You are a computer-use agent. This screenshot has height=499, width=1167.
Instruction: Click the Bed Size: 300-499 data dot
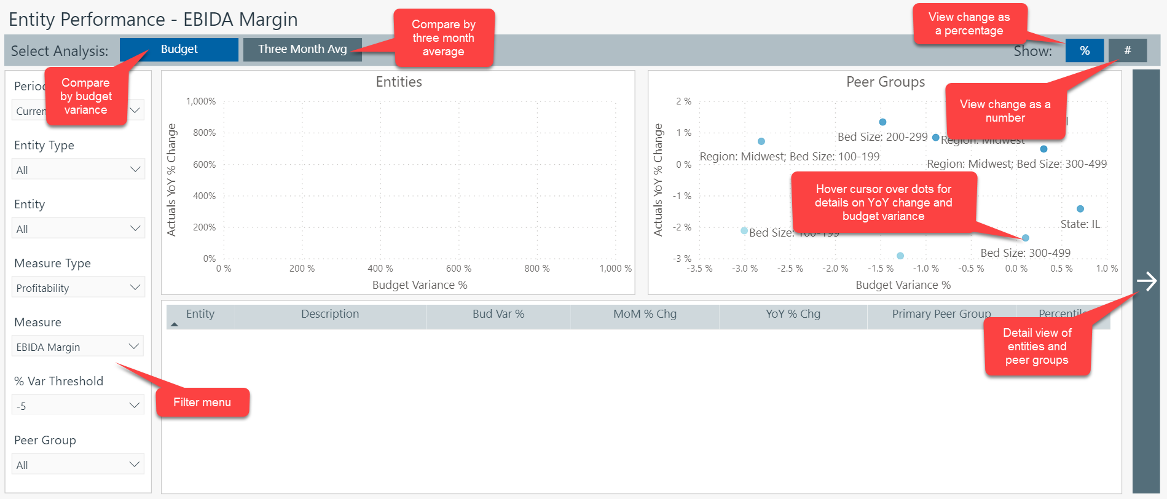(1025, 238)
